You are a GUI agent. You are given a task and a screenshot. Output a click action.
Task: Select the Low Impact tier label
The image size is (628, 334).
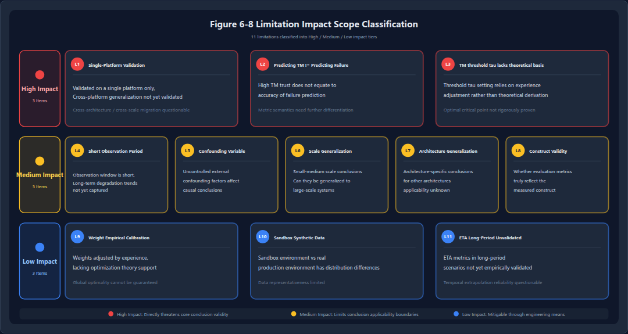click(x=40, y=261)
